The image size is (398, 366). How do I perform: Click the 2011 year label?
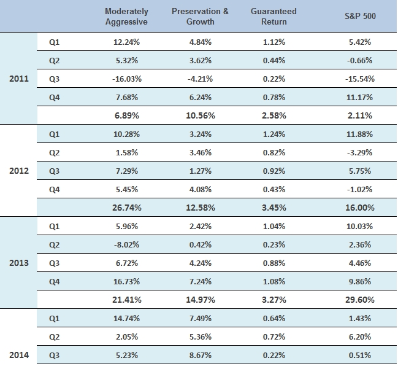click(19, 79)
